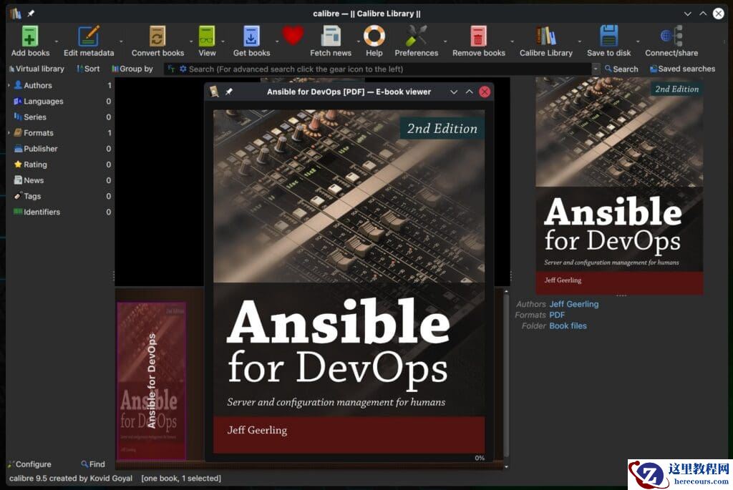
Task: Click the Connect/share icon
Action: (671, 36)
